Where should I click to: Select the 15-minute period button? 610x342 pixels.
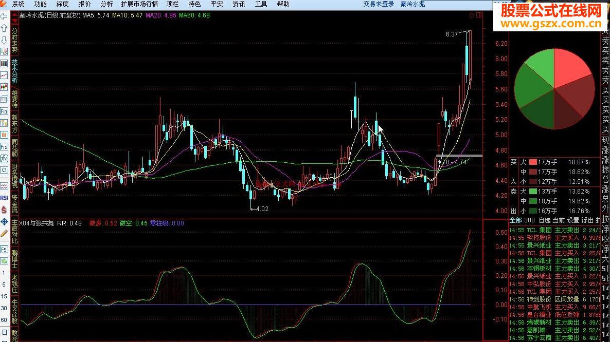tap(4, 296)
